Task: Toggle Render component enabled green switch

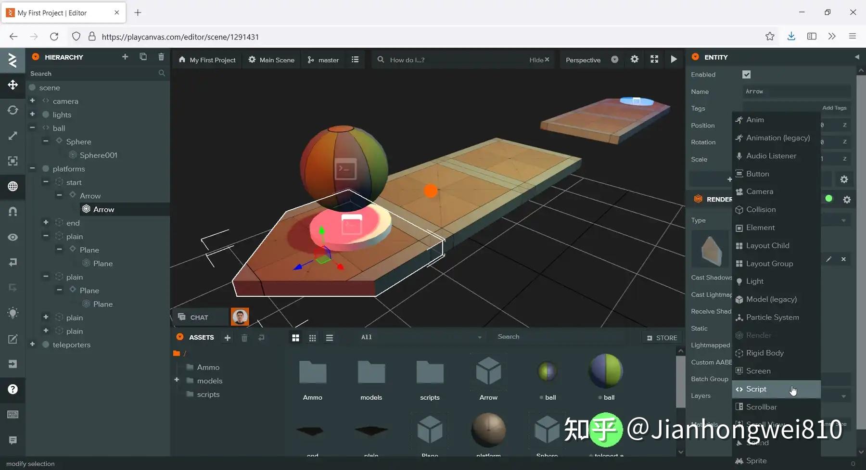Action: pyautogui.click(x=828, y=198)
